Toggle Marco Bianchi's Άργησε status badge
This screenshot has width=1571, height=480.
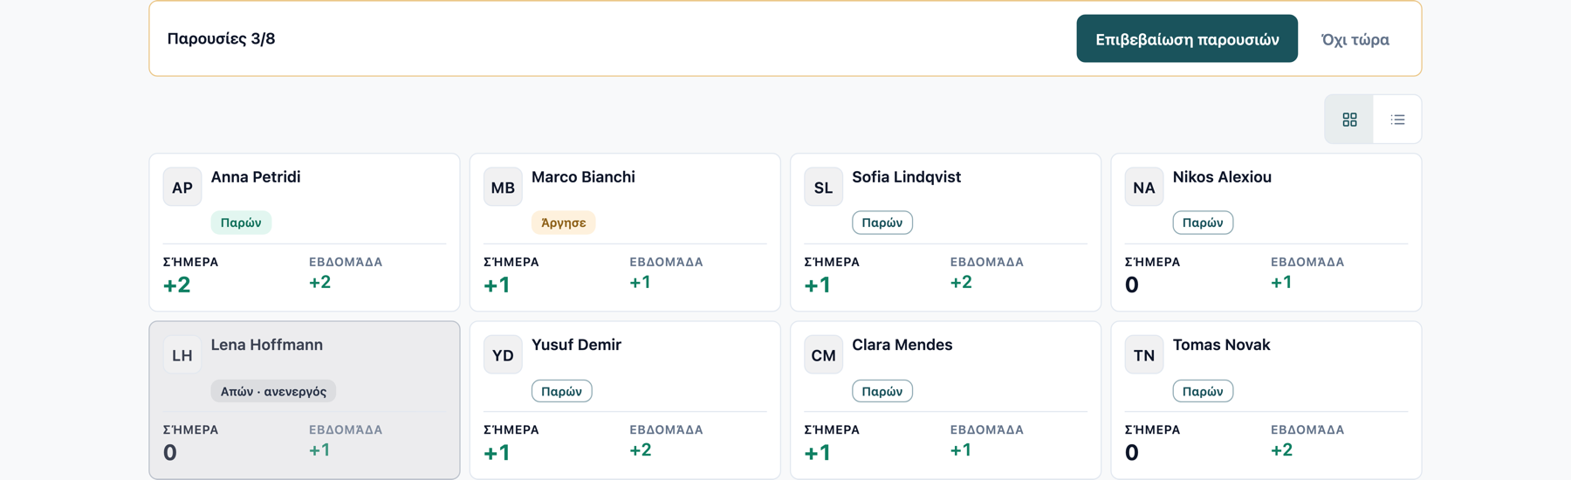[x=564, y=223]
